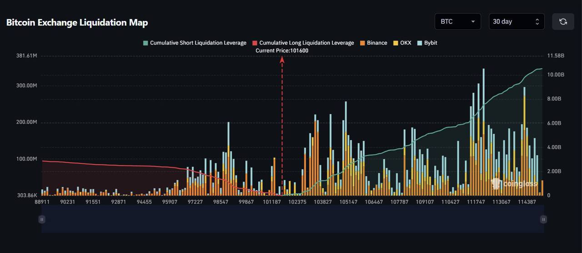Open the BTC coin dropdown
Image resolution: width=582 pixels, height=253 pixels.
457,21
